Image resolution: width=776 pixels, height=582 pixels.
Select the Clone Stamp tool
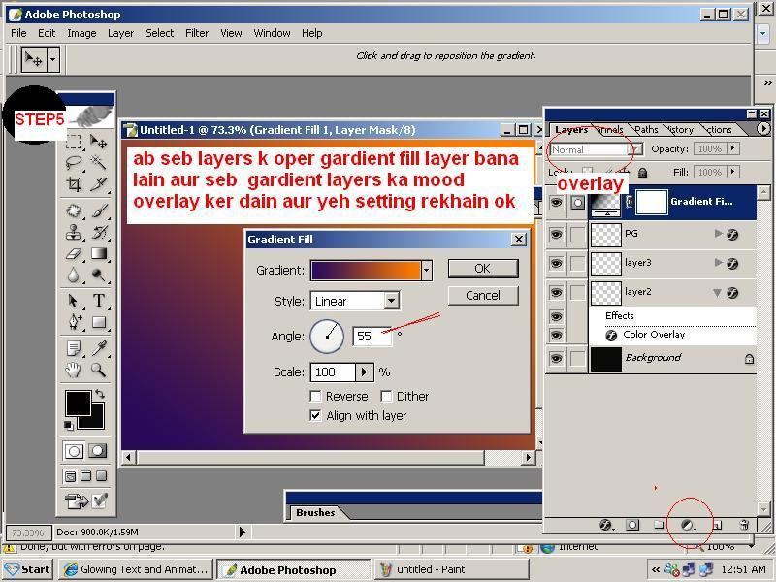pos(74,232)
